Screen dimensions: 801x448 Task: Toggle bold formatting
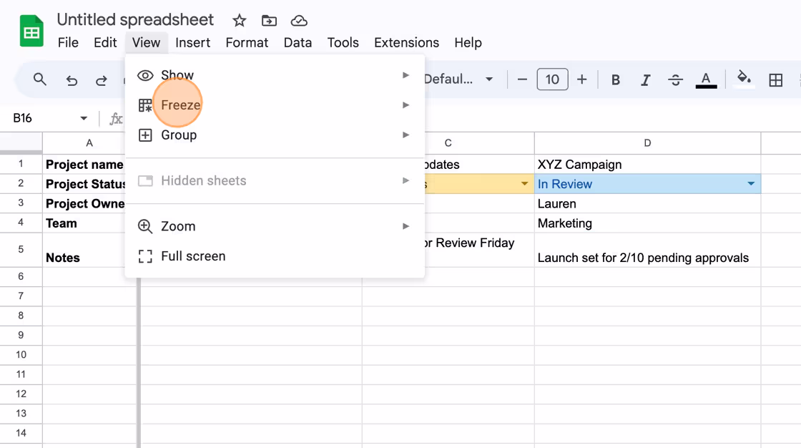(616, 79)
